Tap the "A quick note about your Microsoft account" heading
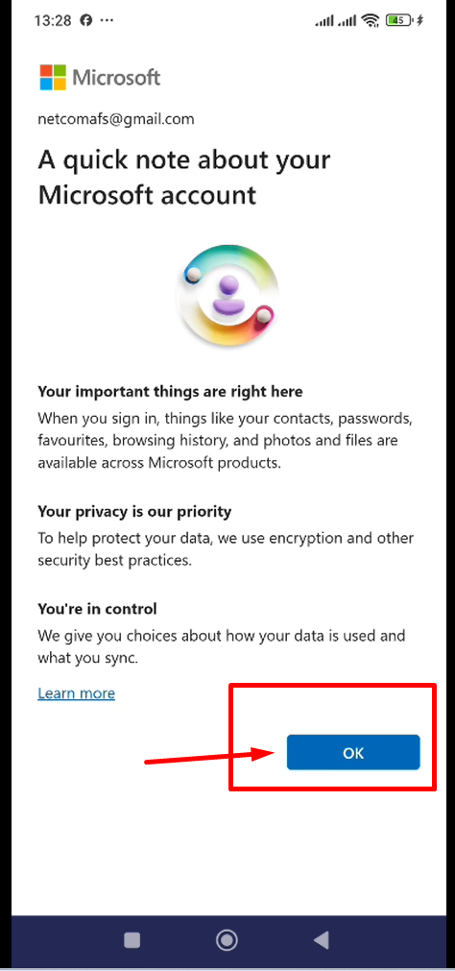The height and width of the screenshot is (971, 455). pyautogui.click(x=184, y=177)
